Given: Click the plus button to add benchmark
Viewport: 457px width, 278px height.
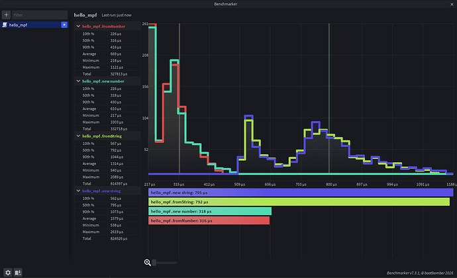Looking at the screenshot, I should [x=6, y=15].
